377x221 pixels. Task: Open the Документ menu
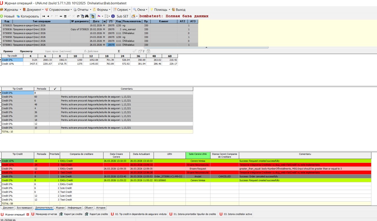tap(33, 9)
